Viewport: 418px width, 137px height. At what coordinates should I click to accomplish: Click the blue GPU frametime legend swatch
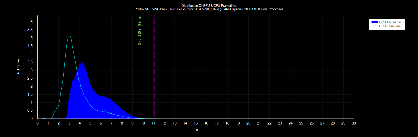coord(374,22)
